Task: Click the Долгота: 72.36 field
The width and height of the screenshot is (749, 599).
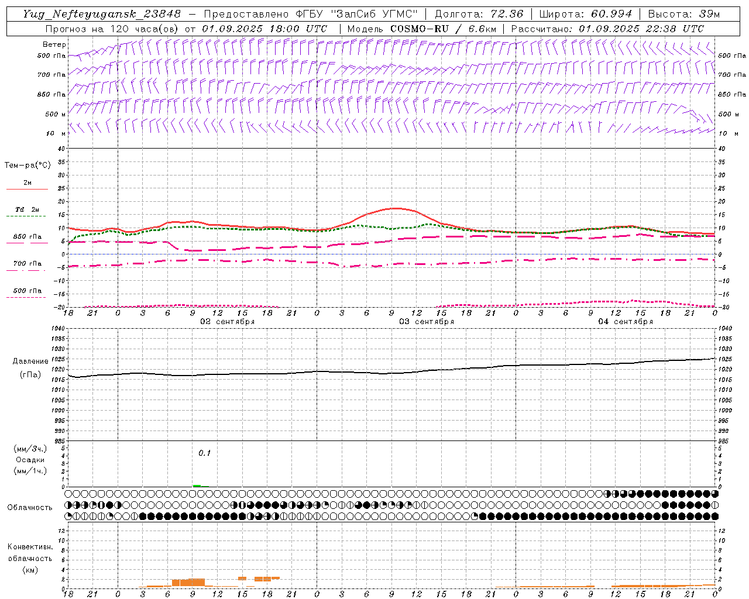Action: point(479,14)
